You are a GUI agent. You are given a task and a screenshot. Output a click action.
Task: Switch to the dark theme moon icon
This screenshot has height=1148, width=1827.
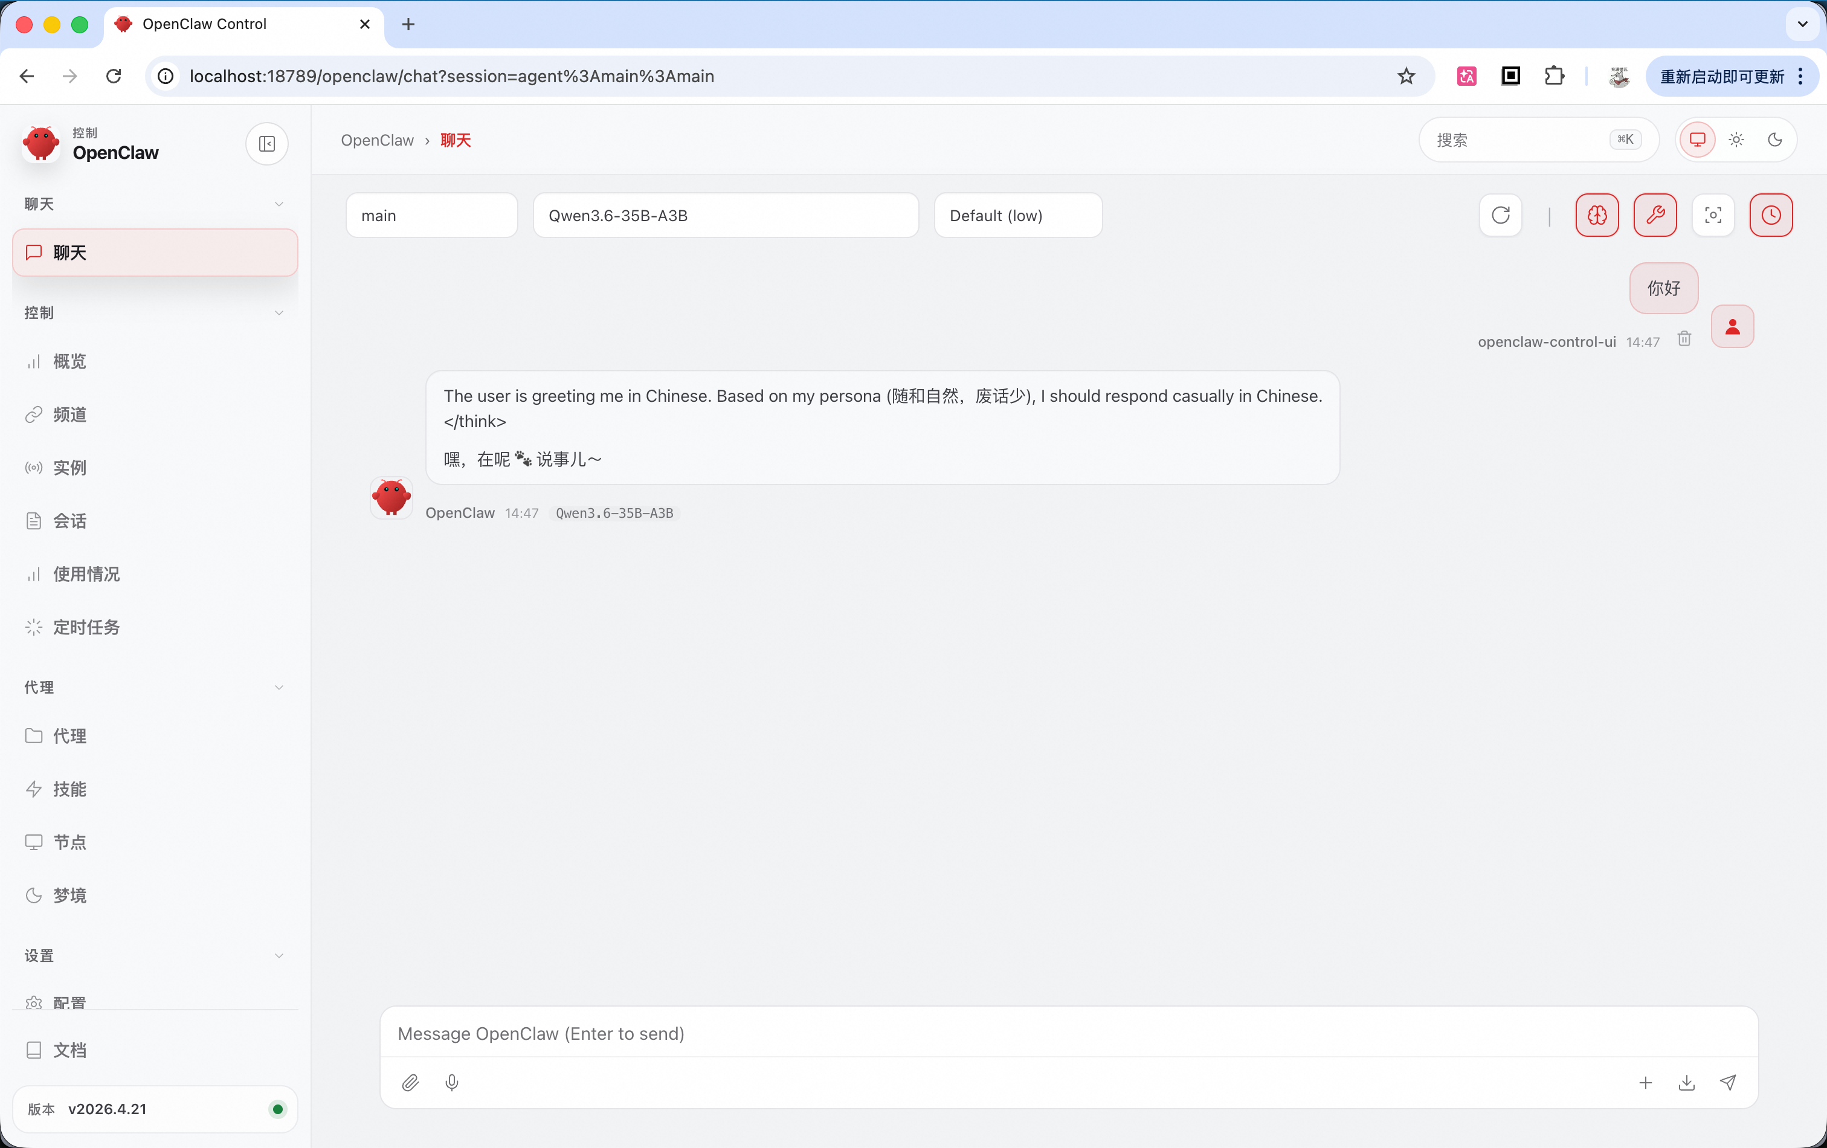click(x=1774, y=140)
